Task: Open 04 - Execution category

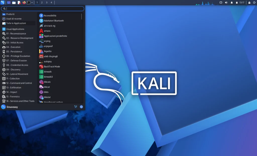Action: 18,47
